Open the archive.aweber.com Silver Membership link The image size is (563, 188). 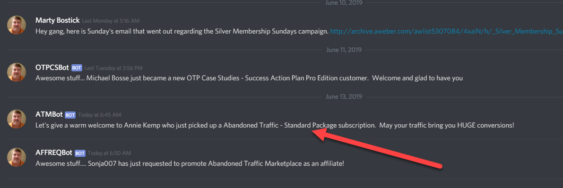(x=446, y=32)
